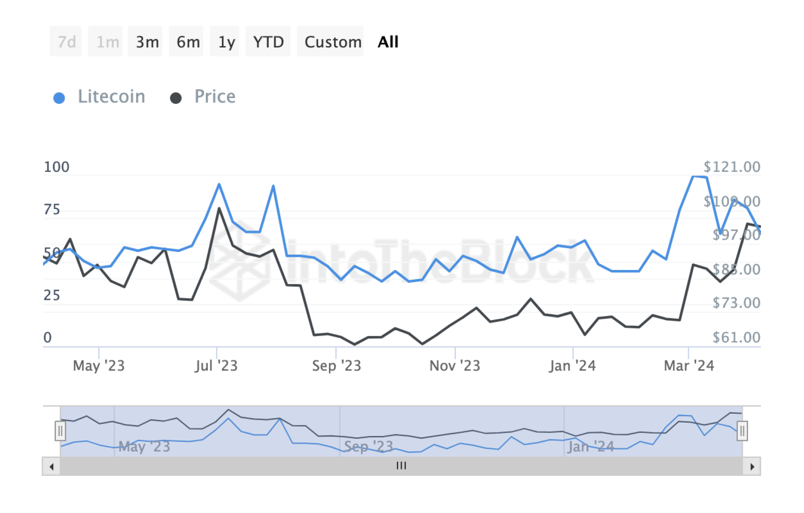Viewport: 804px width, 513px height.
Task: Click inside the minimap selection slider
Action: (x=401, y=431)
